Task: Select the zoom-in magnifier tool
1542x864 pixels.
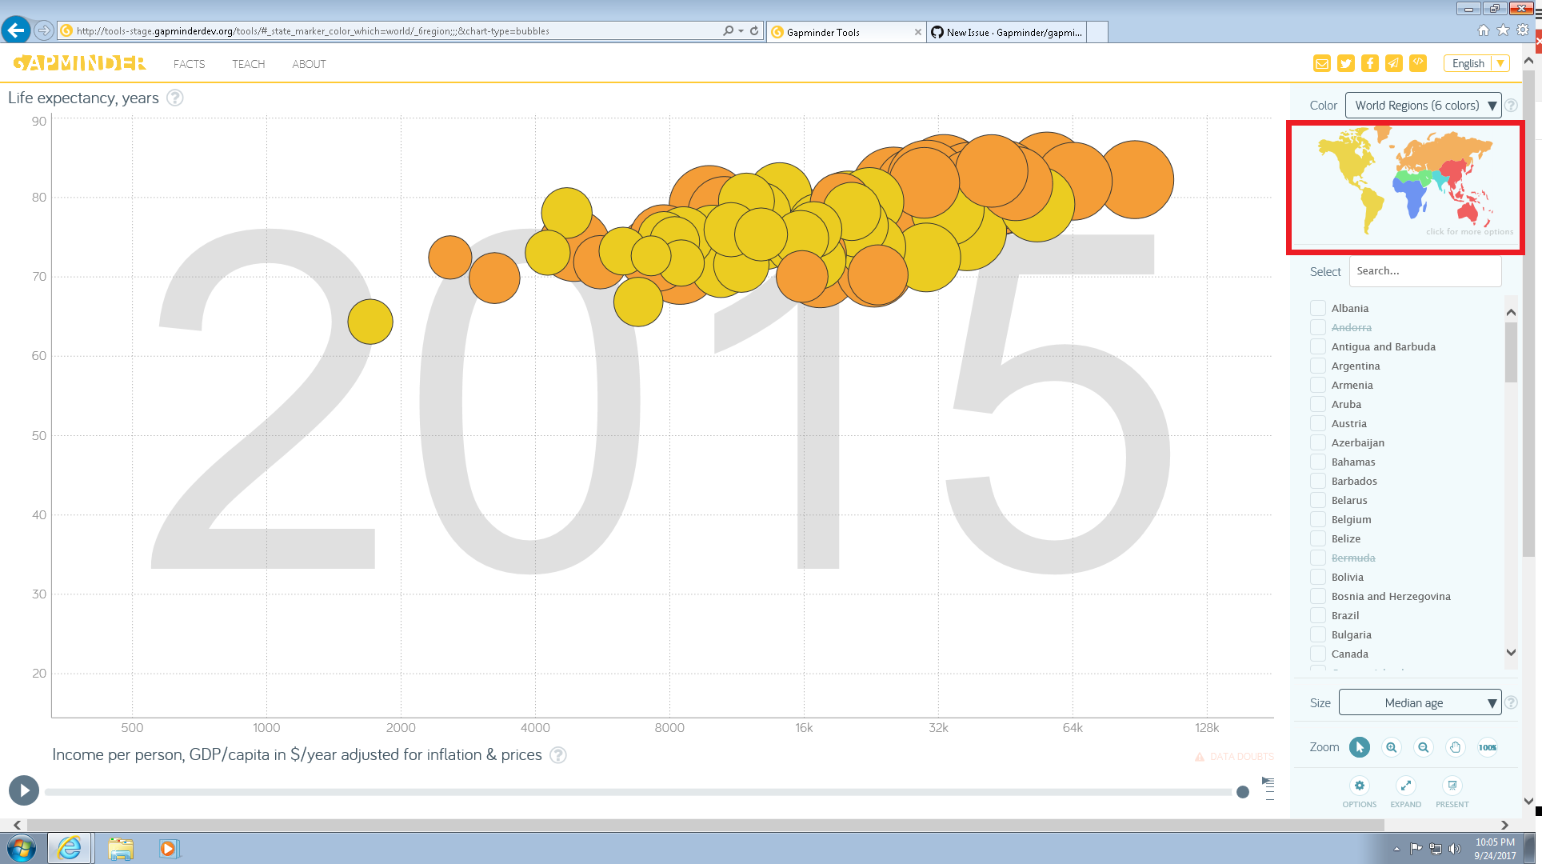Action: pos(1392,747)
